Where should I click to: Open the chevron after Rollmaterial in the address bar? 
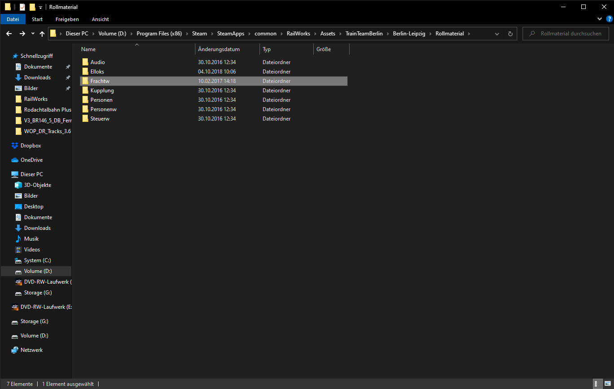click(469, 34)
